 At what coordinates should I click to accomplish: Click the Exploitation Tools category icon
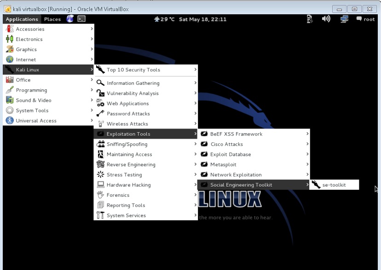point(100,134)
